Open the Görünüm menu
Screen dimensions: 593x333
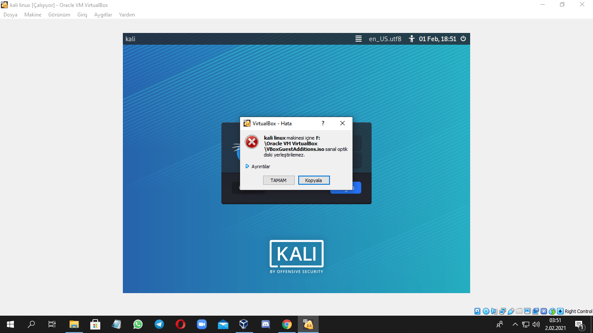click(59, 15)
